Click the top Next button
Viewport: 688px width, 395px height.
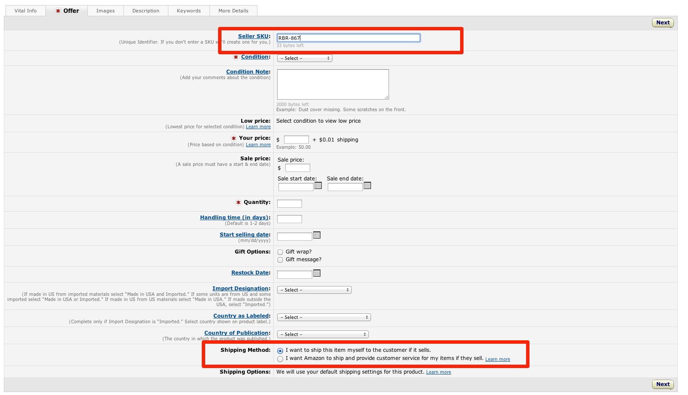point(663,23)
